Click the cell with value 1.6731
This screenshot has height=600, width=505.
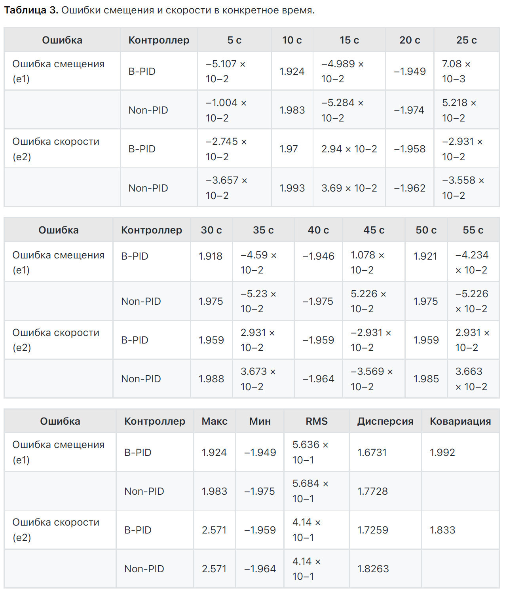click(x=372, y=452)
